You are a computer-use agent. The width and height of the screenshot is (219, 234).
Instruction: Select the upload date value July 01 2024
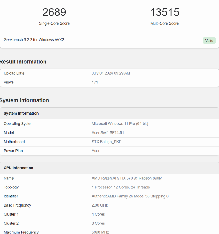111,73
